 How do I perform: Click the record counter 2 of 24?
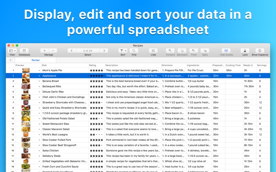(88, 51)
